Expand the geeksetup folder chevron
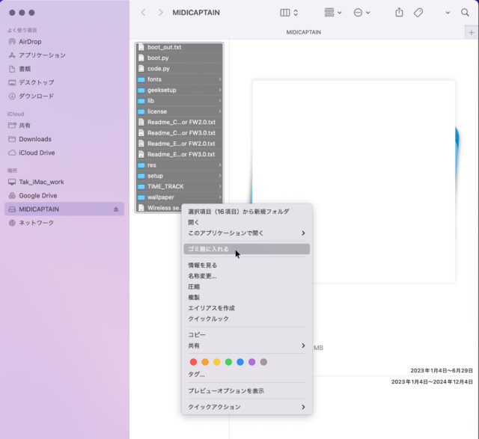The height and width of the screenshot is (439, 479). pyautogui.click(x=220, y=90)
